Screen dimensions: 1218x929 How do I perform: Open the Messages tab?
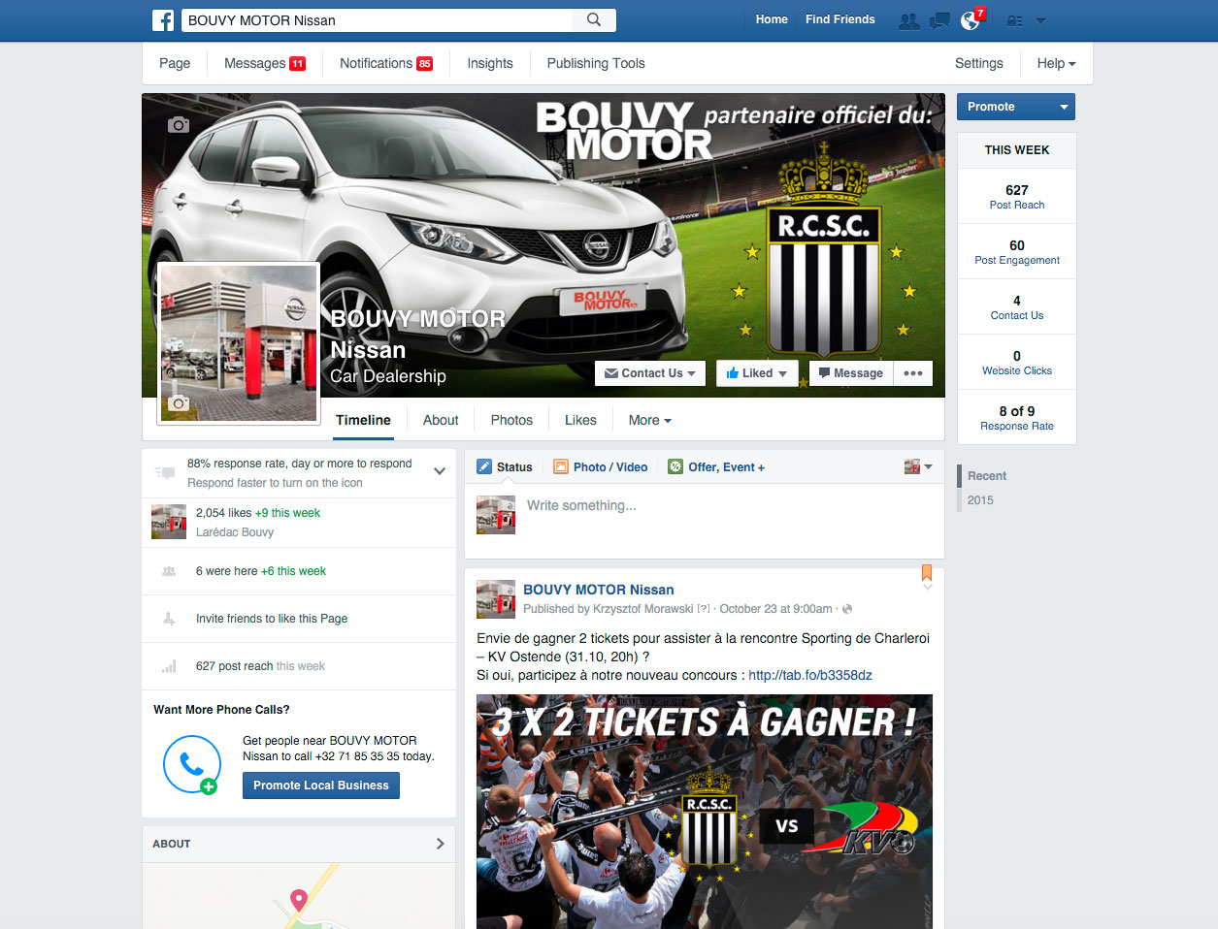click(x=264, y=63)
